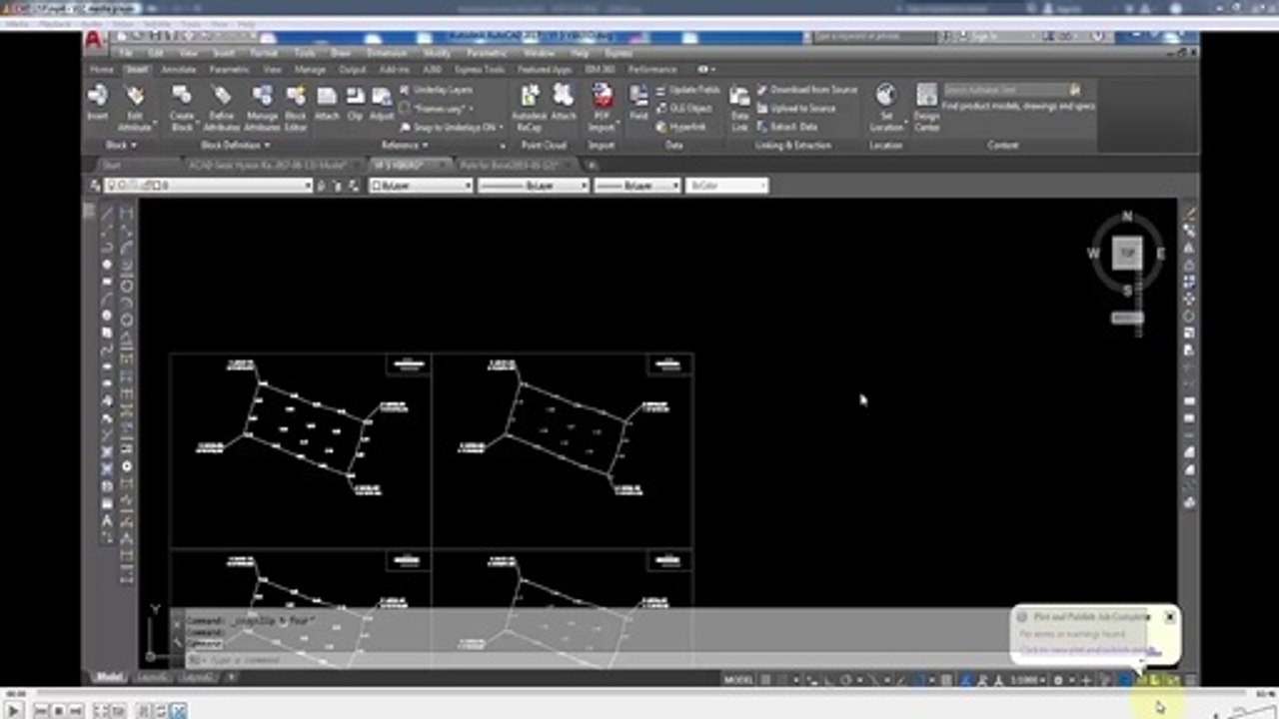Open the Edit Attribute tool
Screen dimensions: 1279x719
[x=135, y=107]
